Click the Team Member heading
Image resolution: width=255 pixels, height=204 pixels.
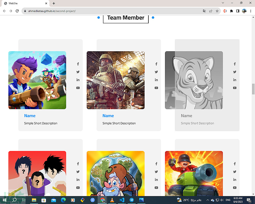pos(126,18)
